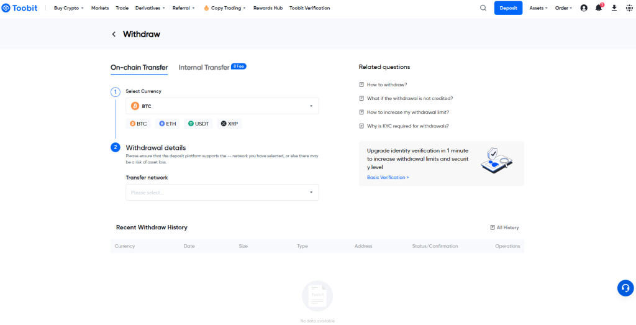
Task: Open the language globe icon
Action: tap(628, 8)
